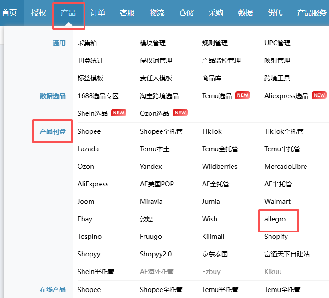The height and width of the screenshot is (298, 329).
Task: Open Temu选品 with NEW badge
Action: pos(217,96)
